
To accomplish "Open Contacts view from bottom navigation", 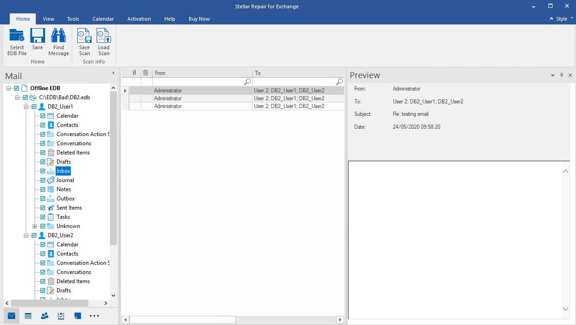I will pyautogui.click(x=45, y=316).
